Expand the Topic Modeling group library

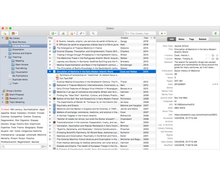coord(2,102)
